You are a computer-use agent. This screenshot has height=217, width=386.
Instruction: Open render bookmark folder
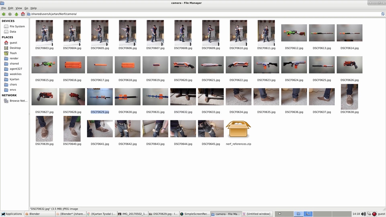coord(11,58)
